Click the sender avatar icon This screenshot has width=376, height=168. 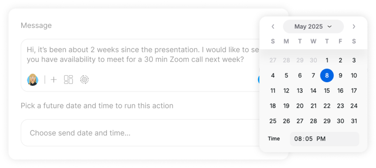[x=33, y=80]
